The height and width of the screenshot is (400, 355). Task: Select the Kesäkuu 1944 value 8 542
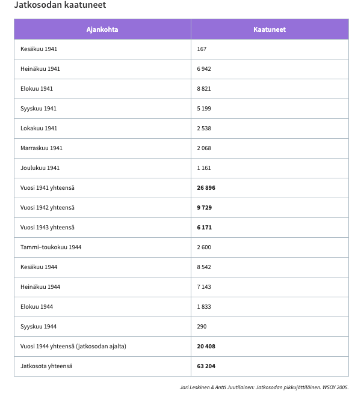(x=204, y=267)
